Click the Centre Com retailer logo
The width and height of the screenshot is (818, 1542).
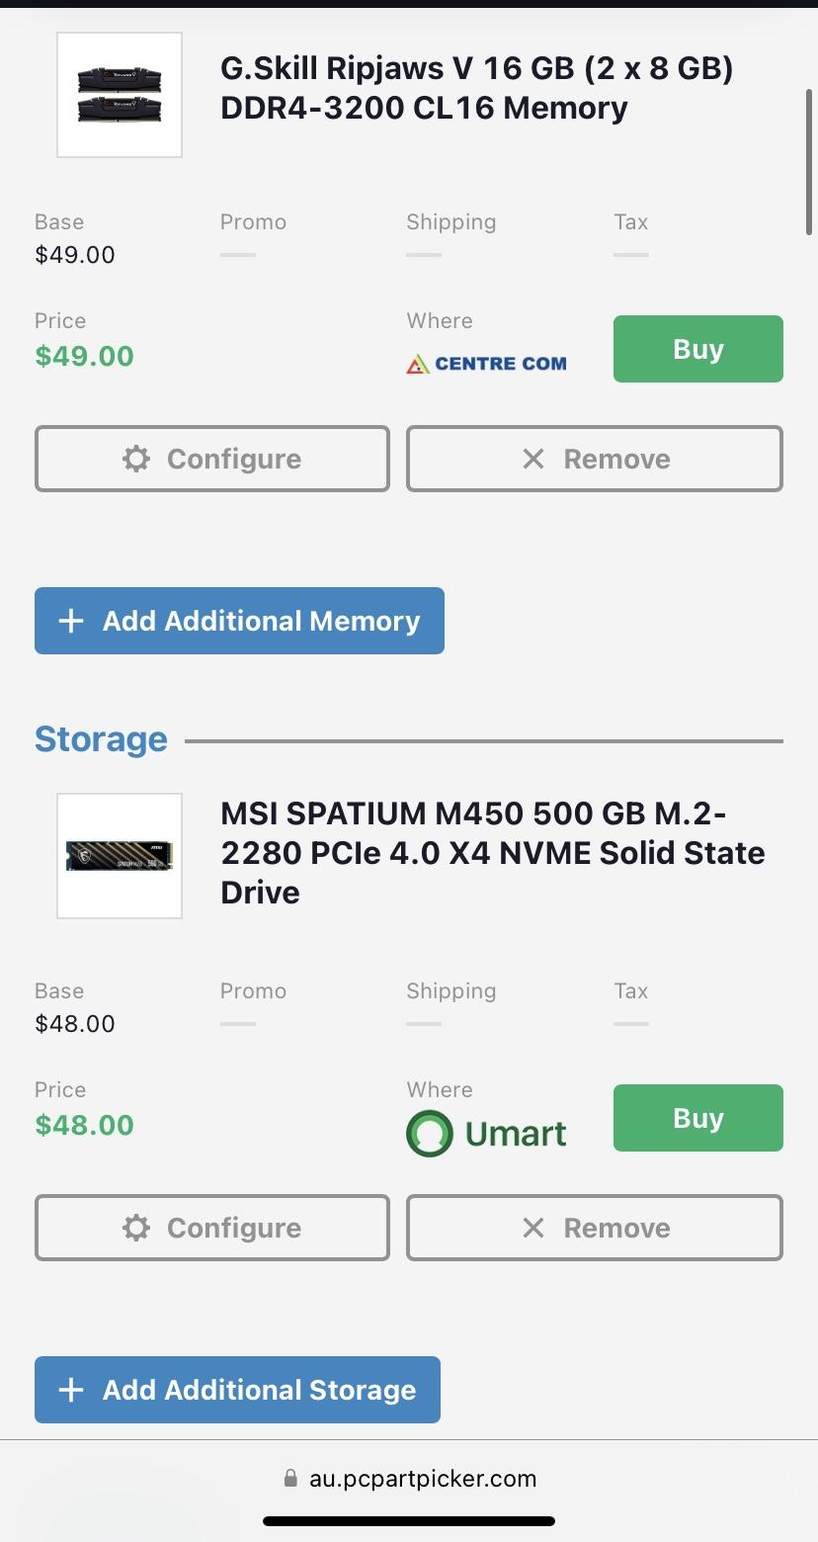click(486, 364)
